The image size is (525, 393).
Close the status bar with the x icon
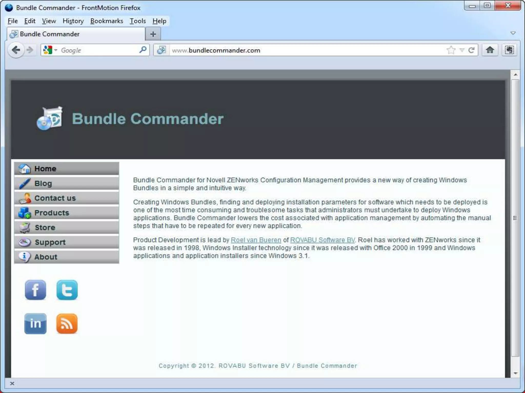(x=12, y=383)
